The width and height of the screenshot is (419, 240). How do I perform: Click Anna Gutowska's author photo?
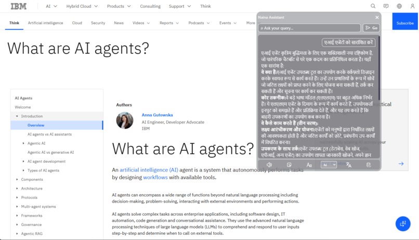[125, 121]
